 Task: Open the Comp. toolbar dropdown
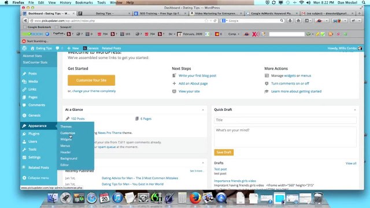[234, 34]
